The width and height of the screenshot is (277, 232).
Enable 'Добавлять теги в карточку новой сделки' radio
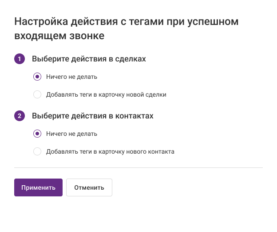coord(37,94)
